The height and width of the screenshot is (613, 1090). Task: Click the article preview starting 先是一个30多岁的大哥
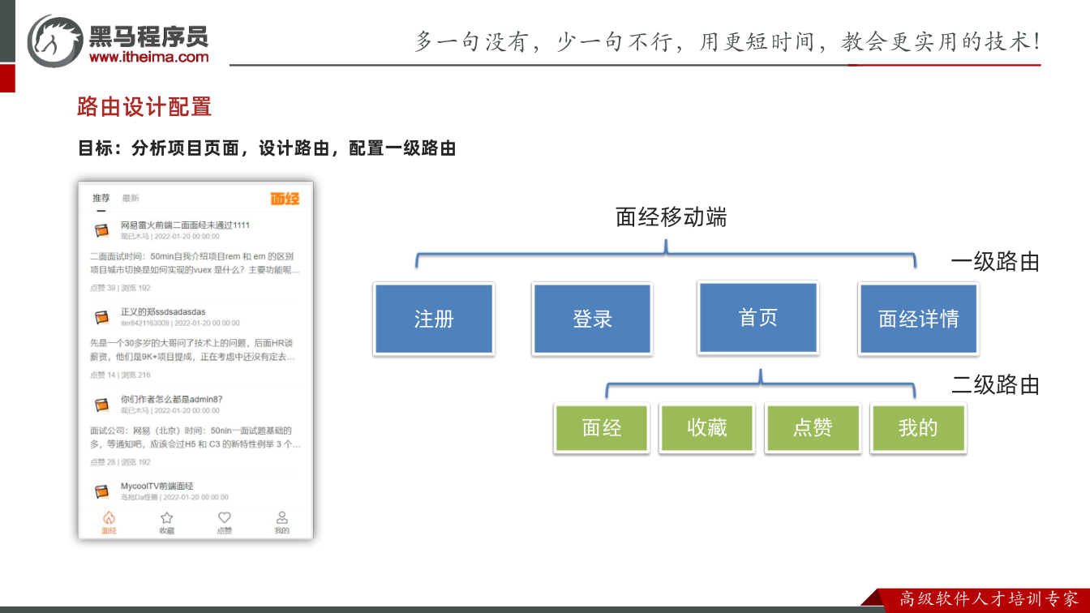(x=193, y=349)
